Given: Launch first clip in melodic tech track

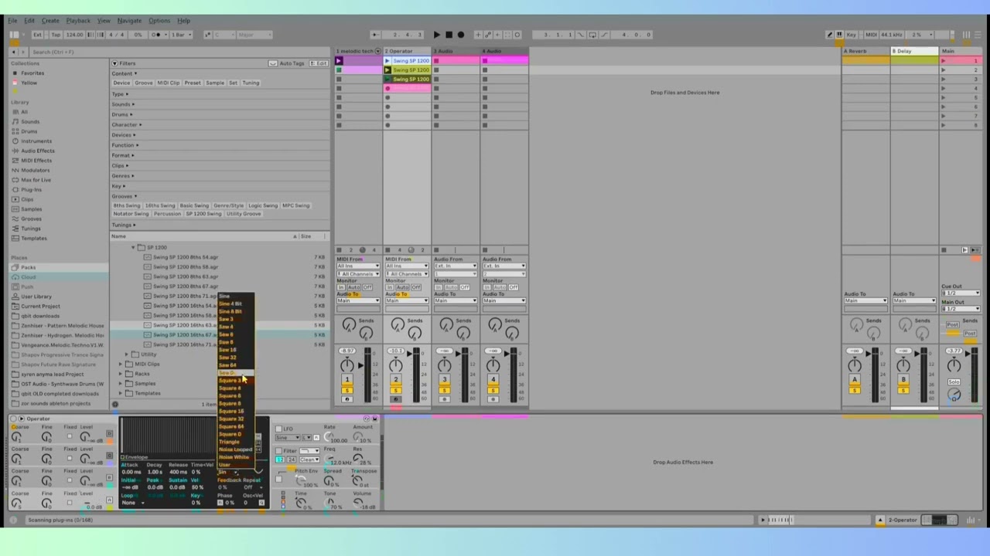Looking at the screenshot, I should tap(340, 60).
